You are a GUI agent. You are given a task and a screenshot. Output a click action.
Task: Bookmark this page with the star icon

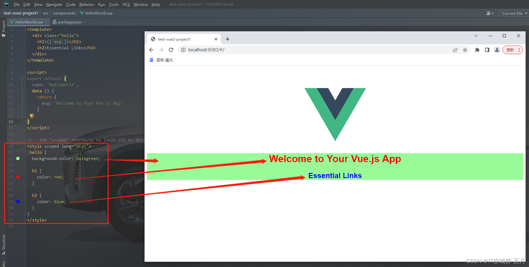point(465,50)
